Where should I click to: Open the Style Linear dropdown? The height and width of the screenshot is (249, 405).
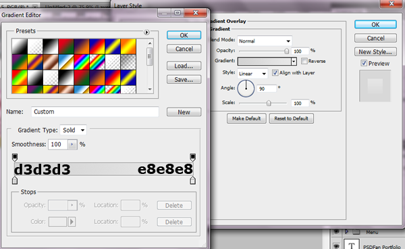click(x=252, y=74)
